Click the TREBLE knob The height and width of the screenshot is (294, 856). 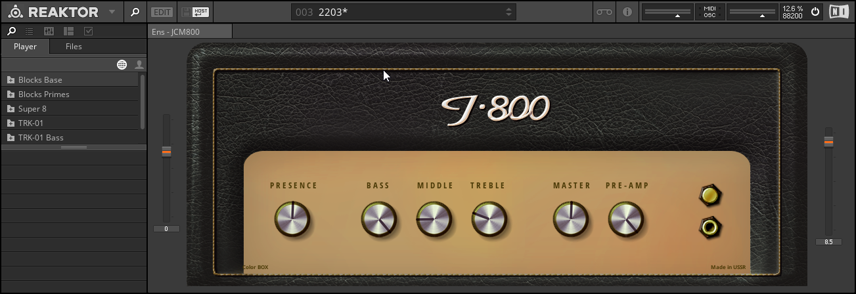coord(489,219)
